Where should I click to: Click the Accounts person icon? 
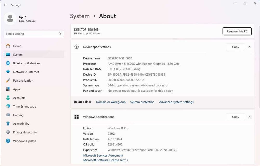[x=8, y=98]
